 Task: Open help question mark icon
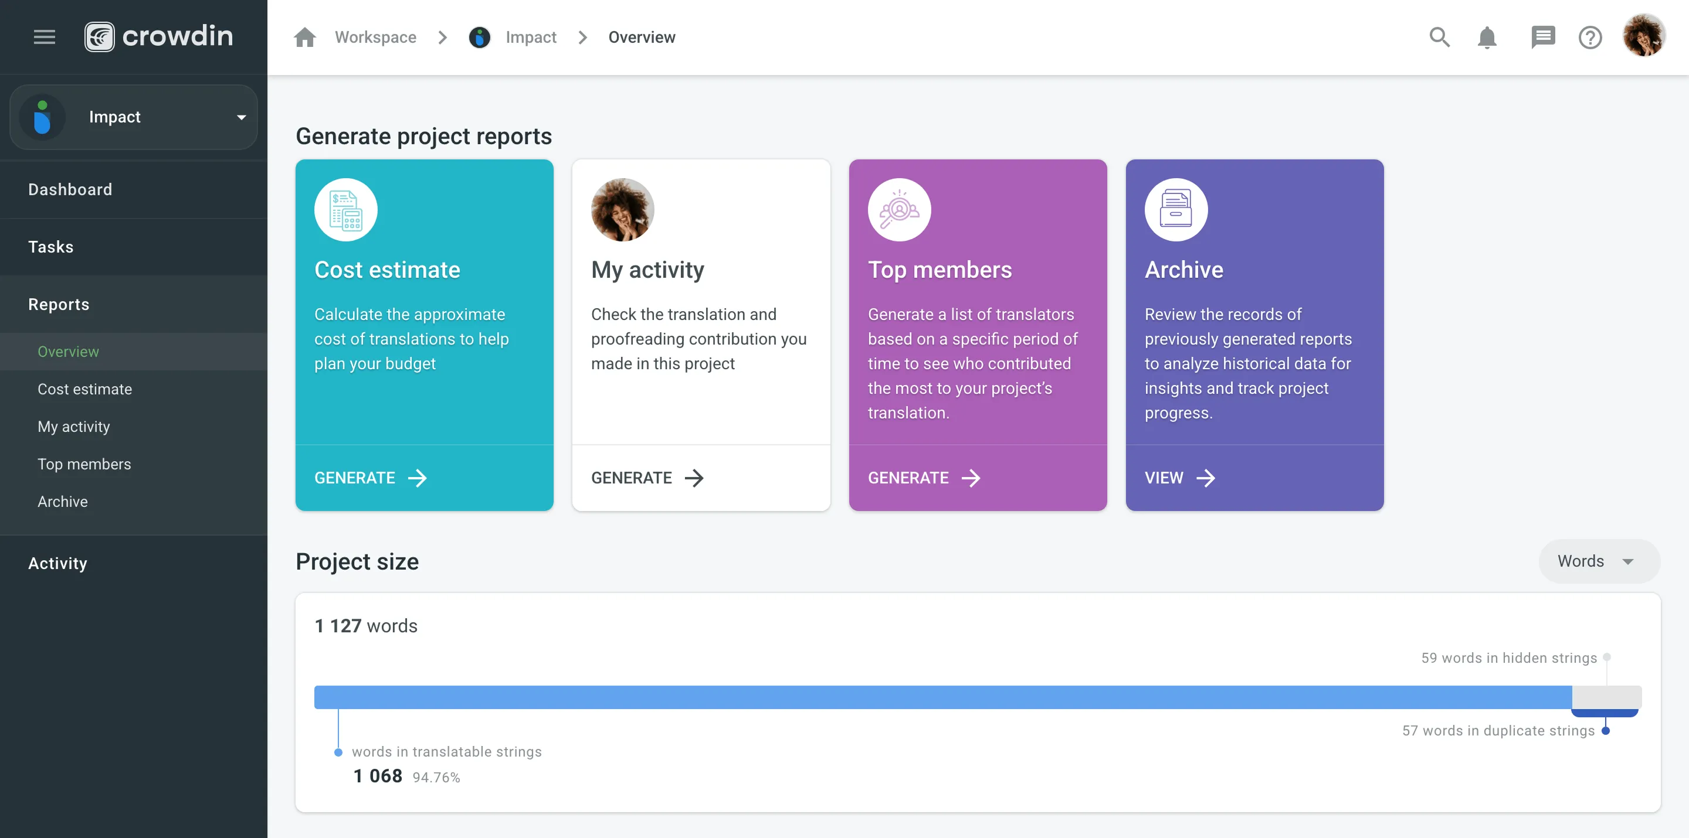pyautogui.click(x=1590, y=38)
